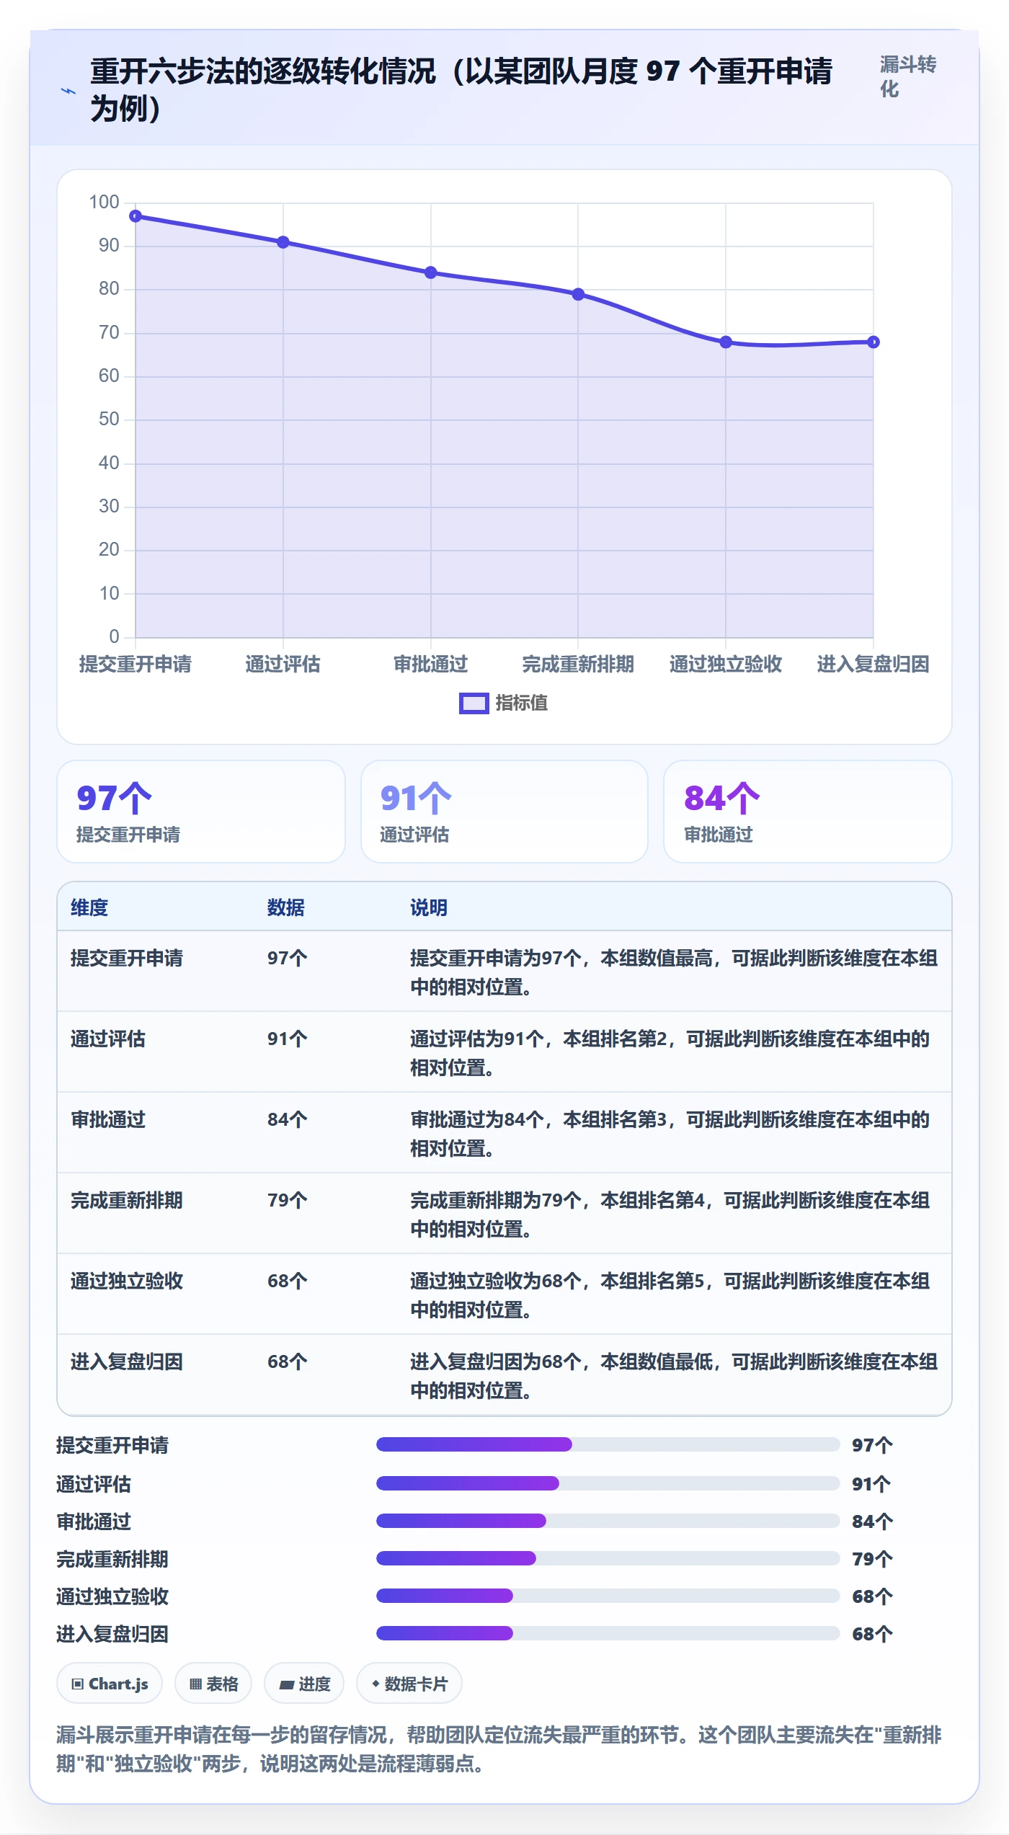
Task: Click the table description starting 审批通过为84个
Action: (x=670, y=1133)
